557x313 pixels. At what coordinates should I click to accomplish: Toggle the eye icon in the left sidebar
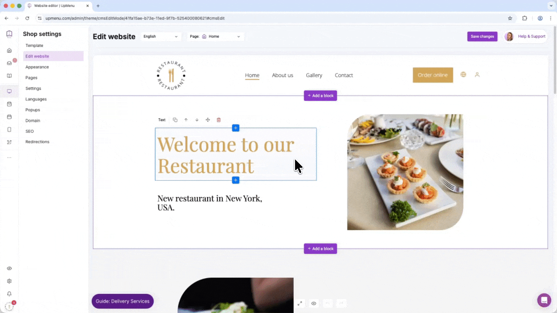[x=9, y=268]
